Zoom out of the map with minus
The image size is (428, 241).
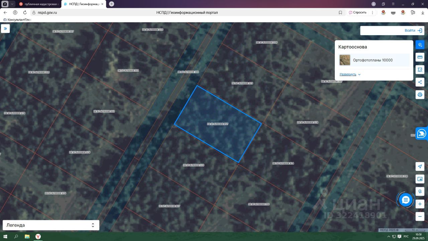pyautogui.click(x=420, y=217)
